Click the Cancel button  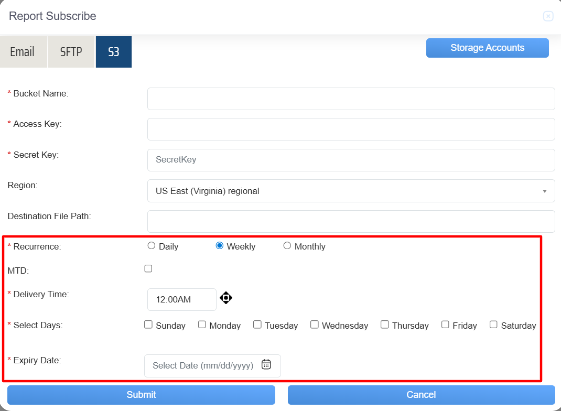point(421,395)
